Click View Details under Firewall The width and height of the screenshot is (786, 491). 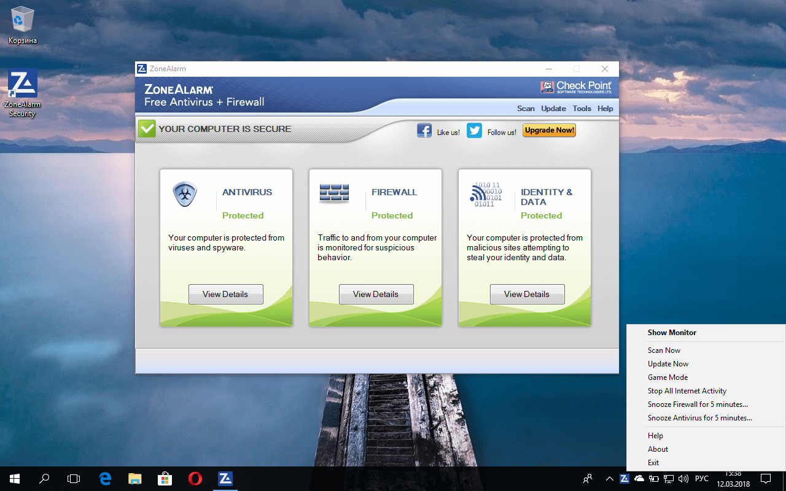pyautogui.click(x=376, y=294)
